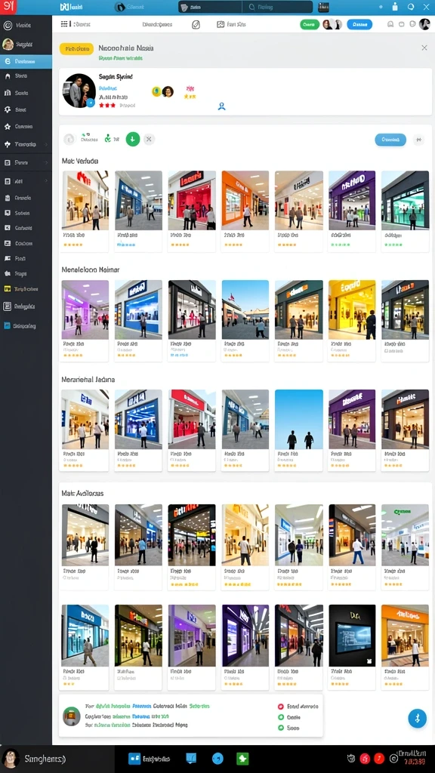The height and width of the screenshot is (773, 435).
Task: Click the green app icon in taskbar
Action: click(242, 758)
